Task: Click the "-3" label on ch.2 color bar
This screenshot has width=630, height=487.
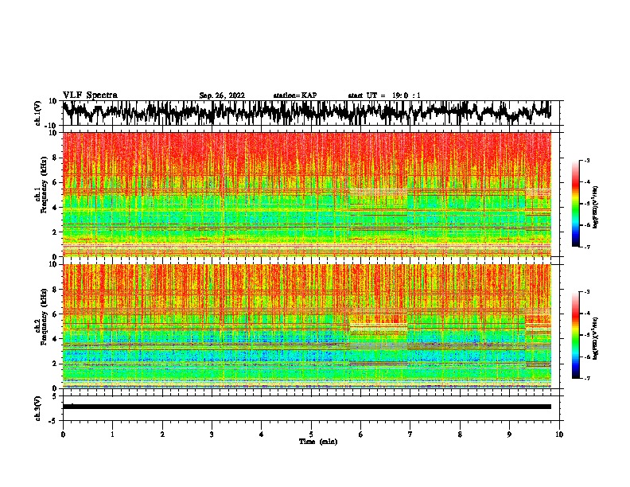Action: [x=587, y=292]
